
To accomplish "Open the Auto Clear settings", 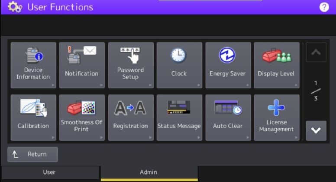I will pos(228,117).
